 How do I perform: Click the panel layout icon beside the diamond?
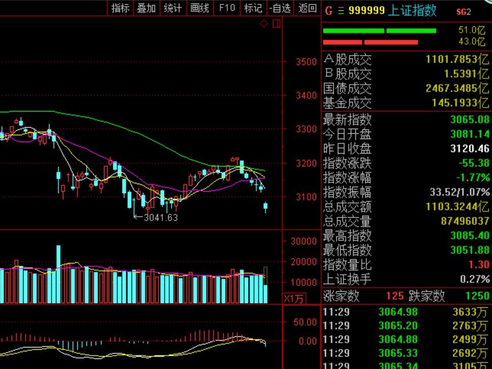pyautogui.click(x=277, y=23)
